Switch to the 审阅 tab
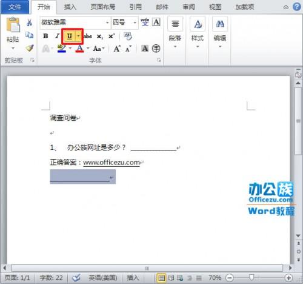This screenshot has width=303, height=284. pos(188,7)
